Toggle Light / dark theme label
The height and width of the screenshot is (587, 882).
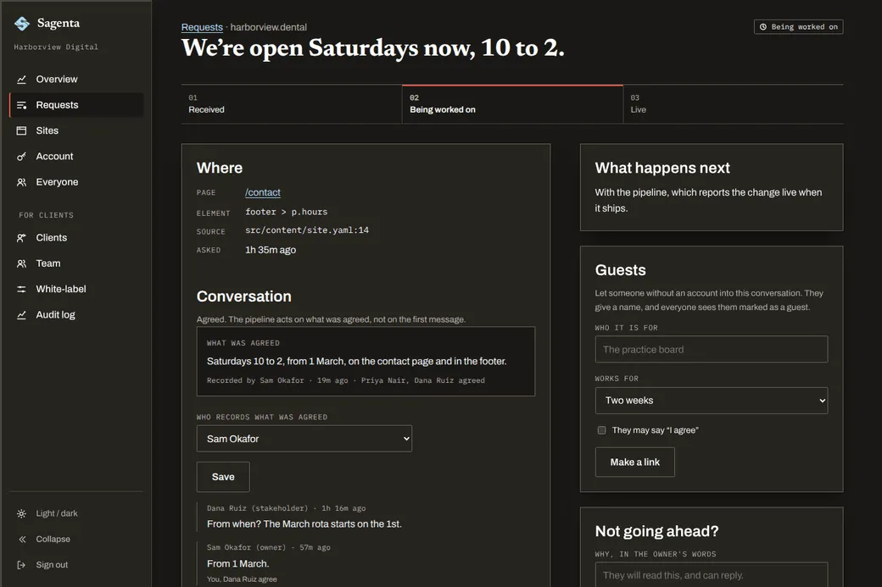click(x=57, y=513)
